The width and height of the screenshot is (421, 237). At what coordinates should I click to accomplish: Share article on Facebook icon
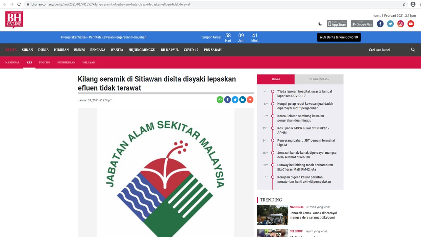(228, 100)
